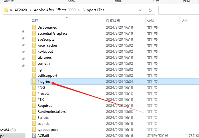Sort by the 修改日期 column header

[x=113, y=20]
